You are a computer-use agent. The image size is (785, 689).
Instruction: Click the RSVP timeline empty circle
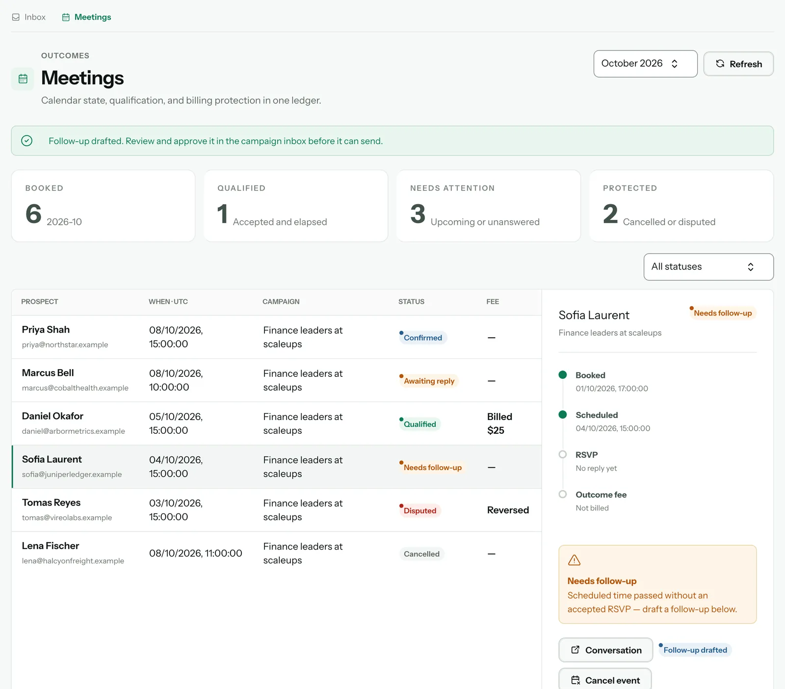[x=563, y=454]
